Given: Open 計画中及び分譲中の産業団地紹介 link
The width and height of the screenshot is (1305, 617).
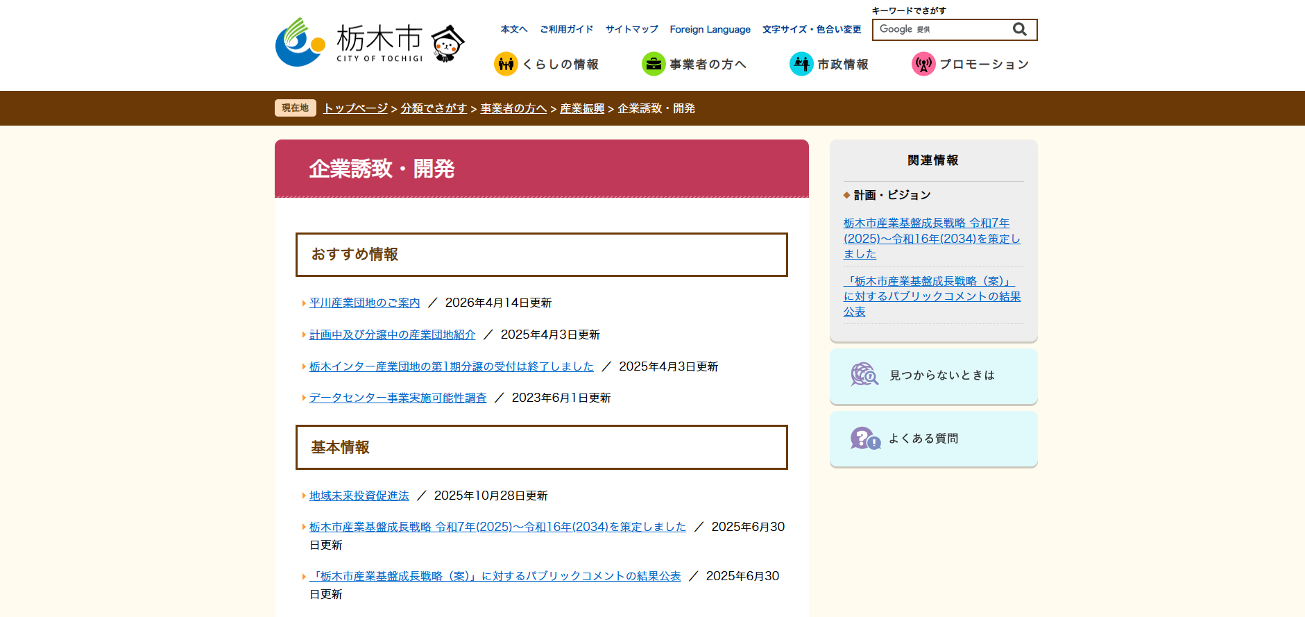Looking at the screenshot, I should click(392, 335).
